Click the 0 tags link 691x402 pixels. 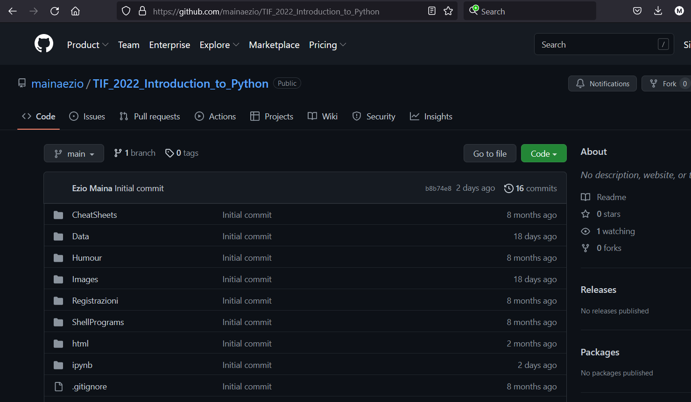tap(182, 153)
